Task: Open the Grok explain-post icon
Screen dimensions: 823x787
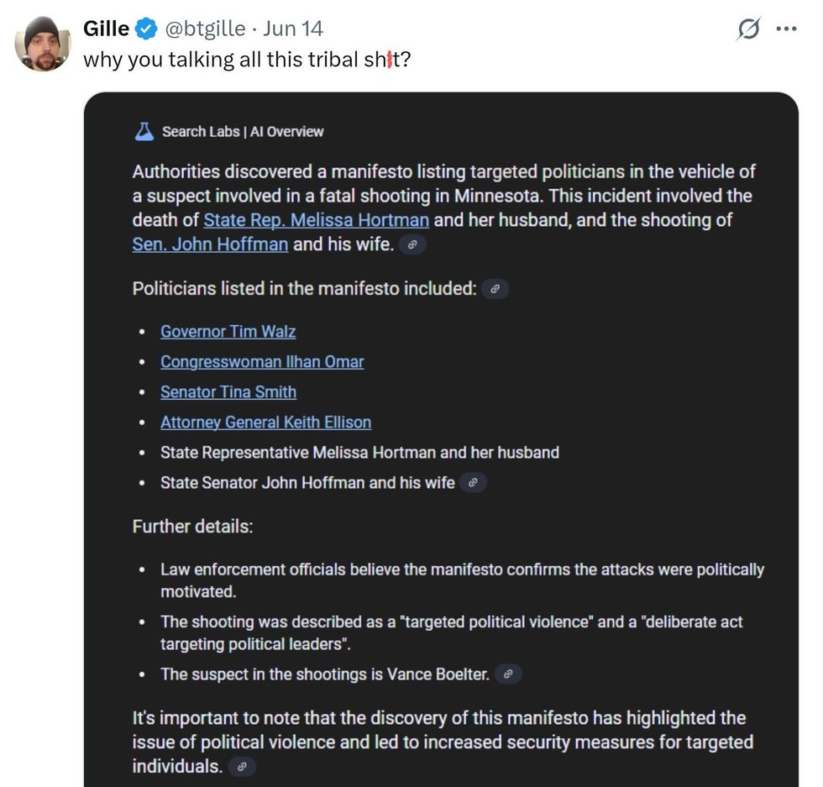Action: pyautogui.click(x=748, y=29)
